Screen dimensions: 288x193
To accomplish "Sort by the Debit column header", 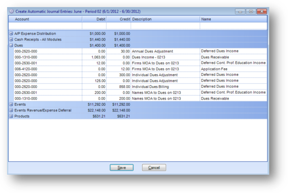I will pos(94,19).
